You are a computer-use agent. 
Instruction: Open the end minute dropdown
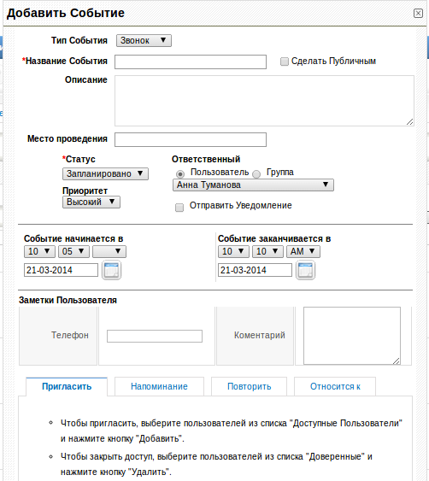(x=267, y=251)
